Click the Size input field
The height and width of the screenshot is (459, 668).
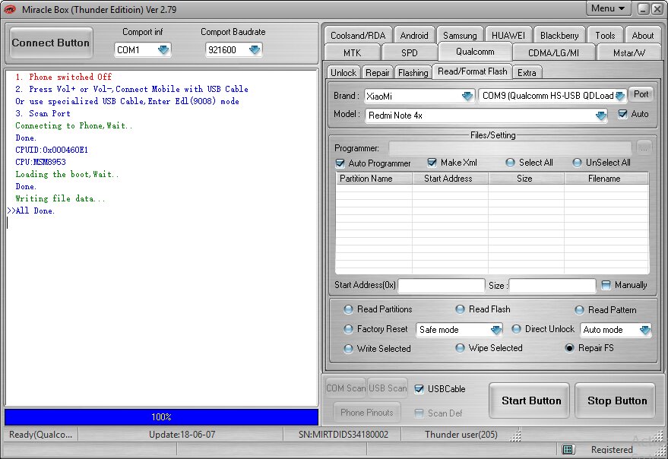pyautogui.click(x=552, y=285)
